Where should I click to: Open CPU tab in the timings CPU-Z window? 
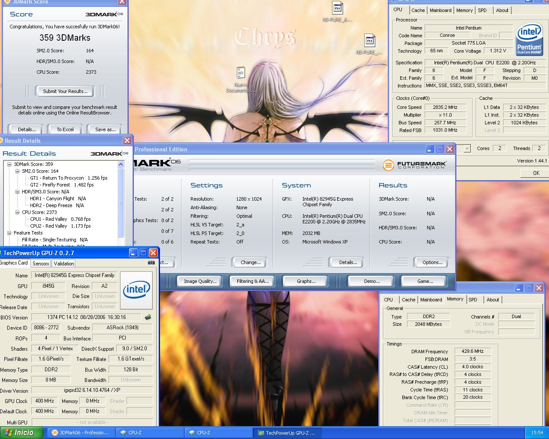click(x=388, y=300)
